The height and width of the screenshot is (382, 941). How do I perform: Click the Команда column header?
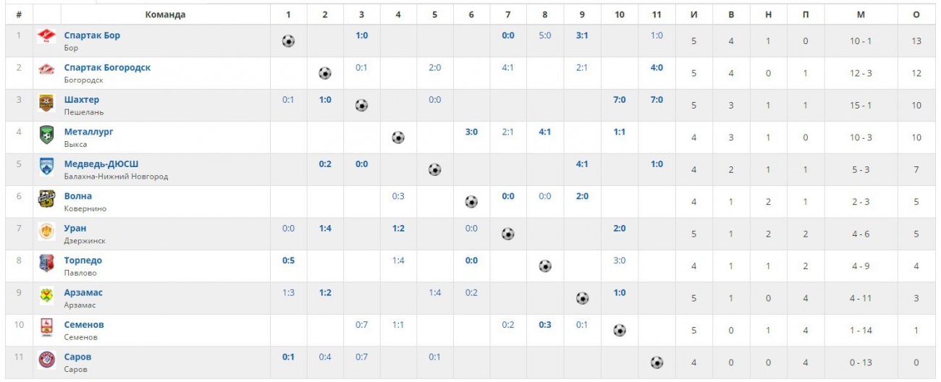tap(165, 14)
